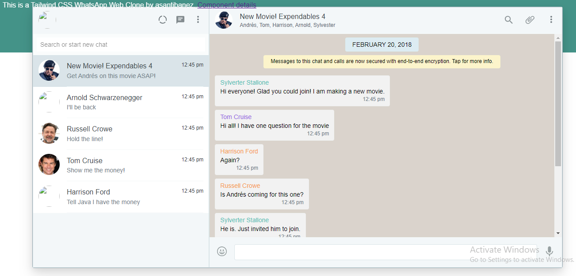Click the paperclip attach icon
Screen dimensions: 576x276
point(530,19)
